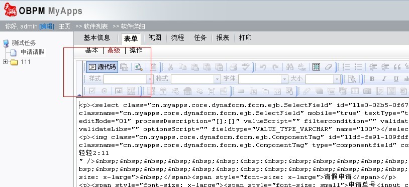Select the 高级 sub-tab

coord(114,50)
